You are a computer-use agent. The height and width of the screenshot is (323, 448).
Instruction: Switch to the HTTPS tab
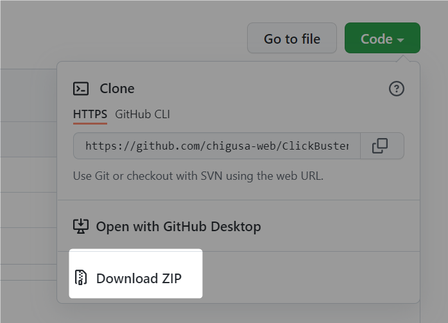pos(90,114)
